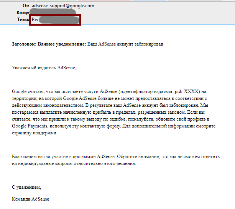The height and width of the screenshot is (209, 235).
Task: Click publisher ID "pub-XXXX" in body
Action: point(187,91)
